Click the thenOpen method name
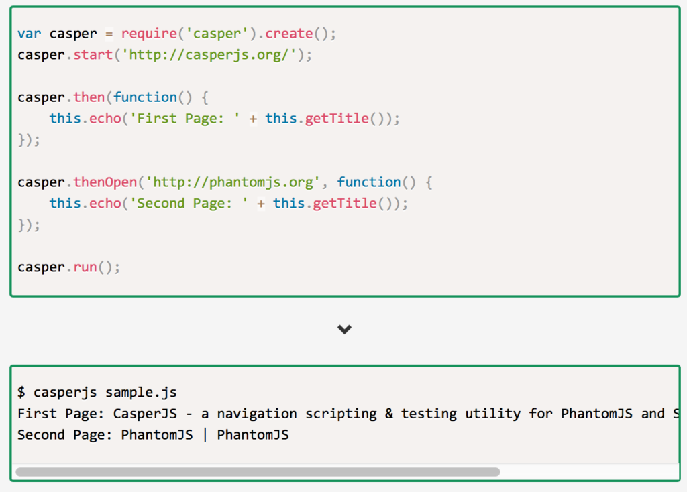Screen dimensions: 687x492 click(x=105, y=182)
